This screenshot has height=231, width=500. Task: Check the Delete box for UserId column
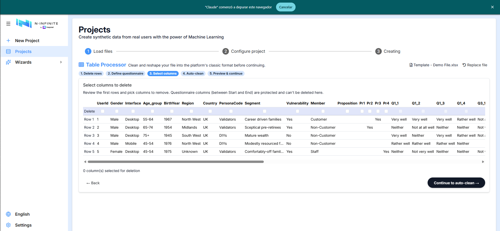tap(103, 111)
